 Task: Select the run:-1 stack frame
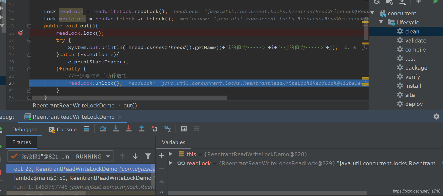(81, 187)
